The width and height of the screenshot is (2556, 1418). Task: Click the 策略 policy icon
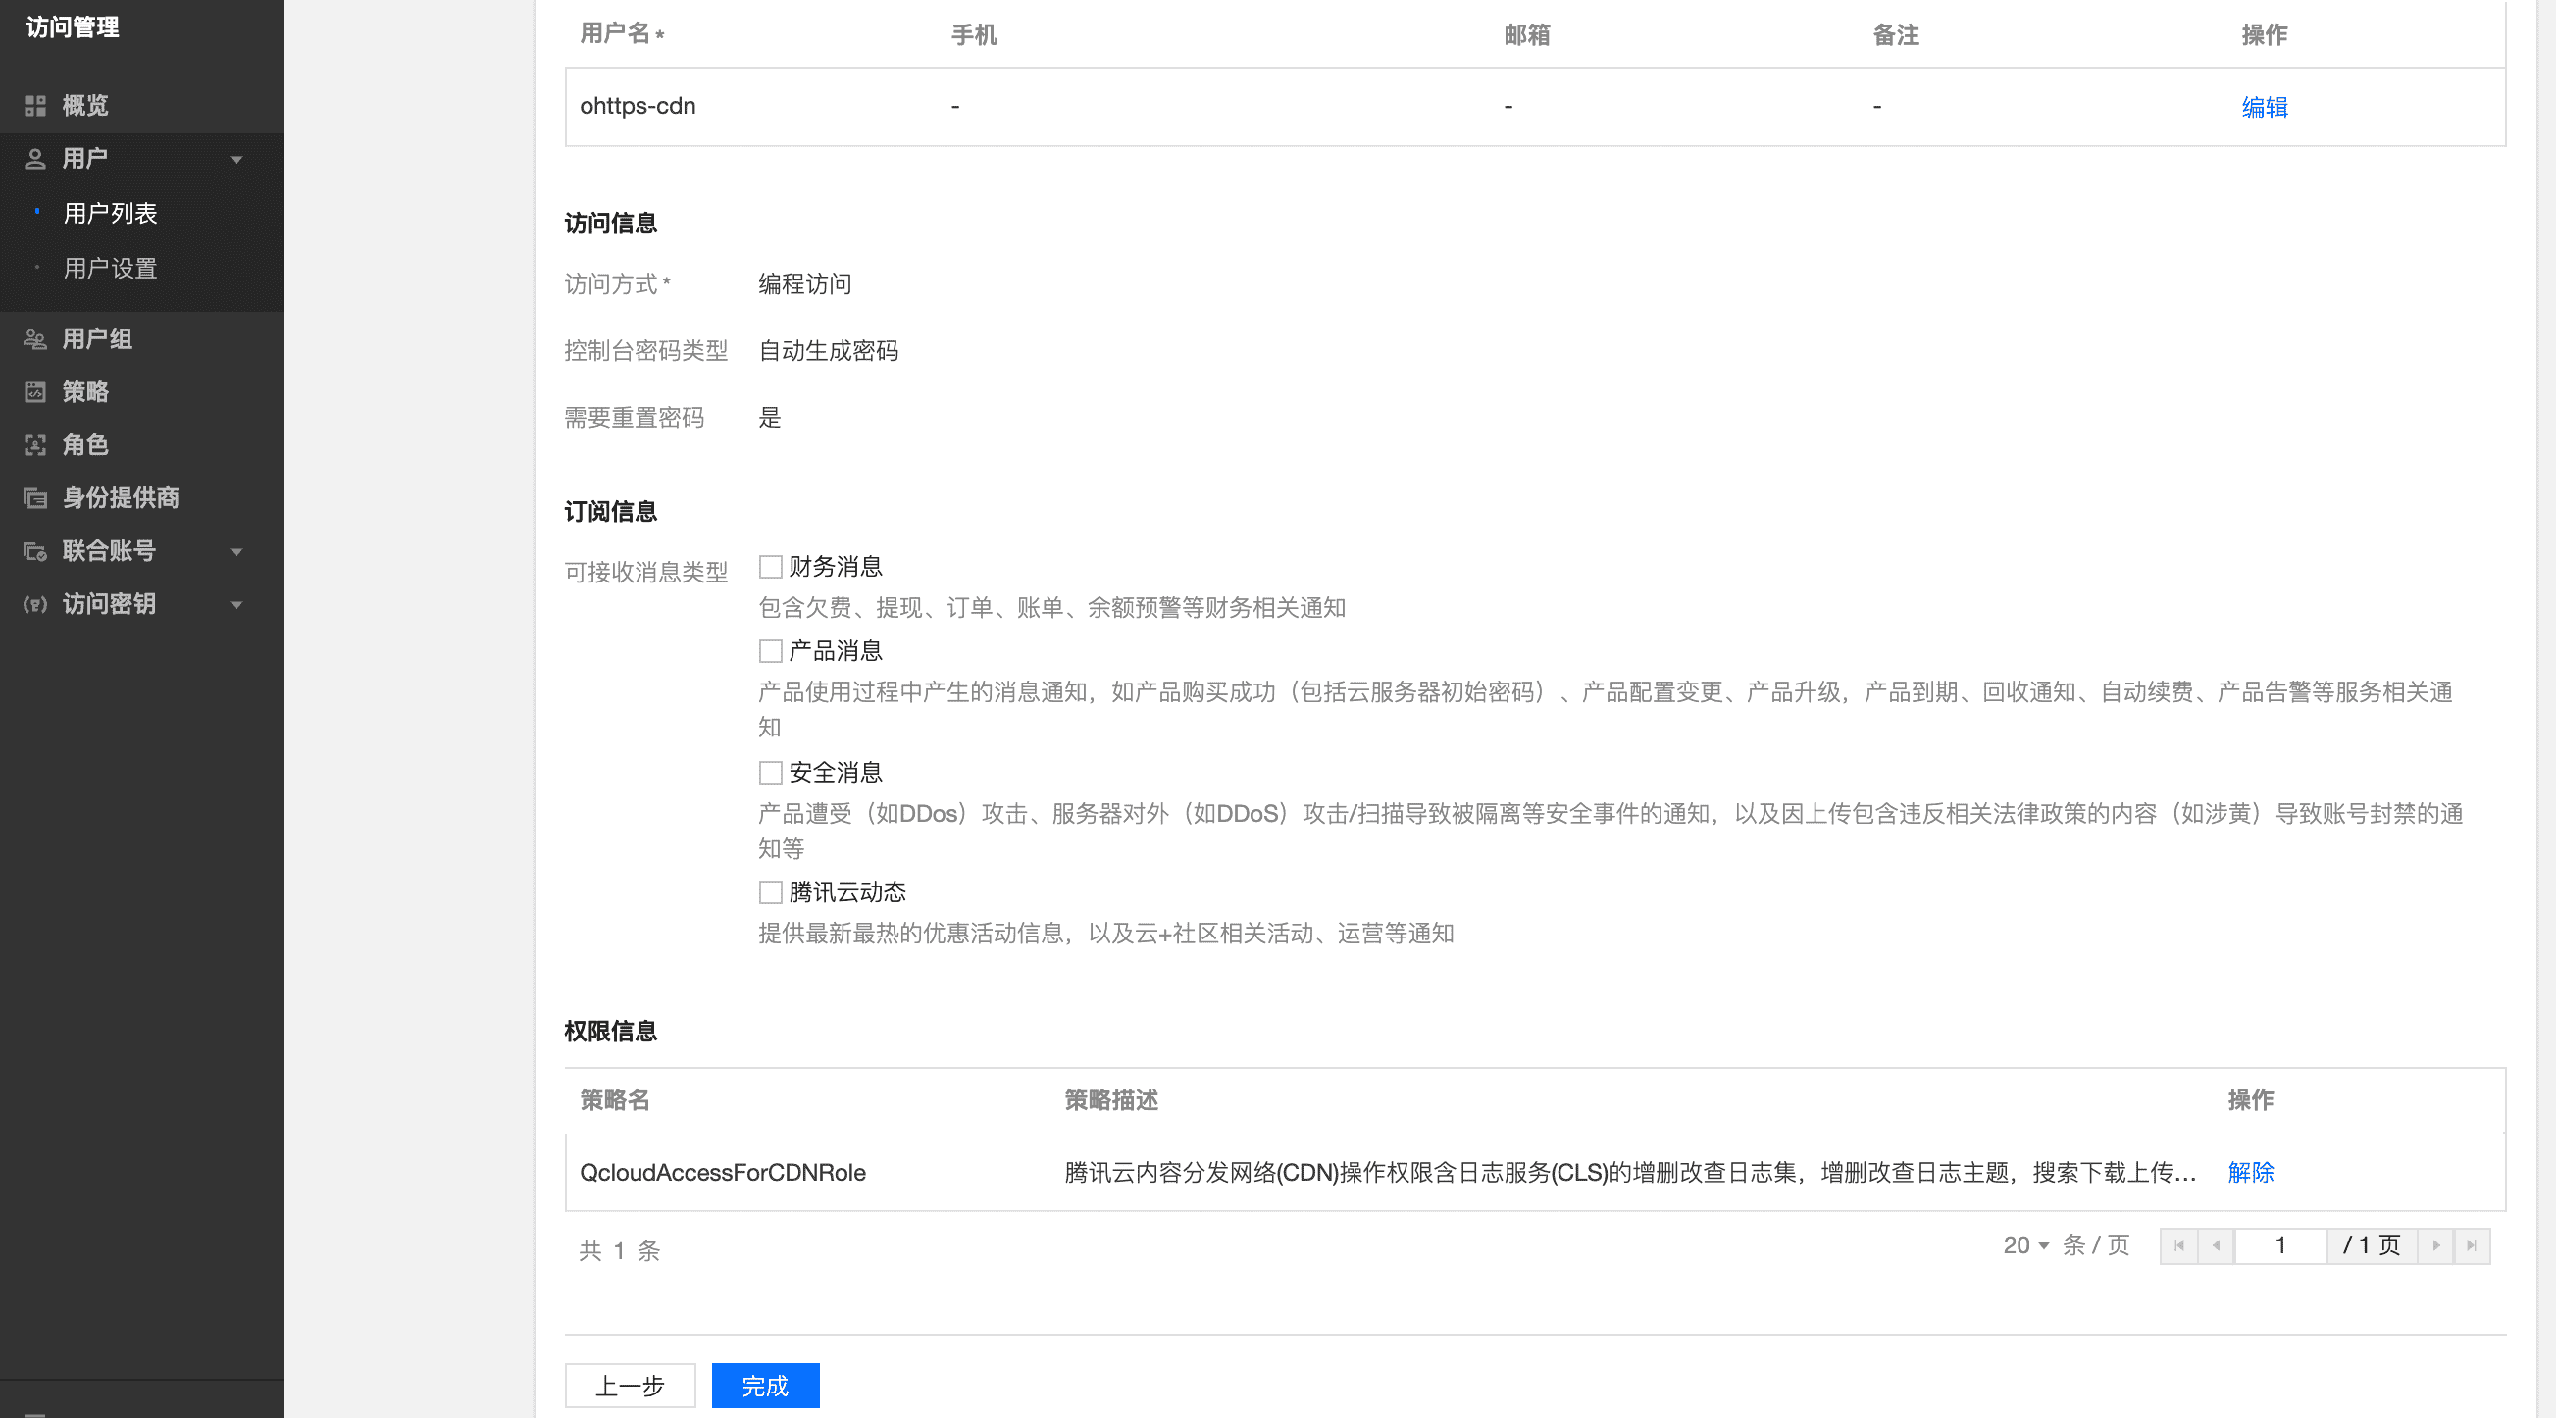click(35, 392)
